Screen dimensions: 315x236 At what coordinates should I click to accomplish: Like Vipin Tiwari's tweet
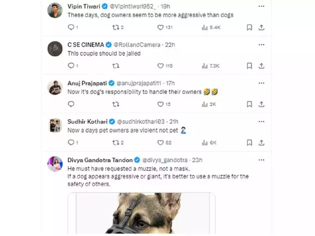(160, 27)
